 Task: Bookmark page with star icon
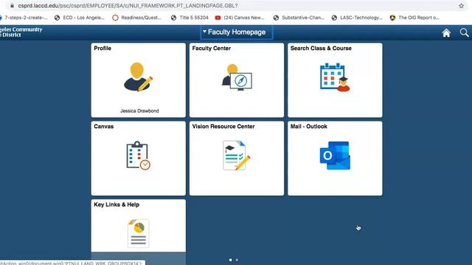coord(461,6)
